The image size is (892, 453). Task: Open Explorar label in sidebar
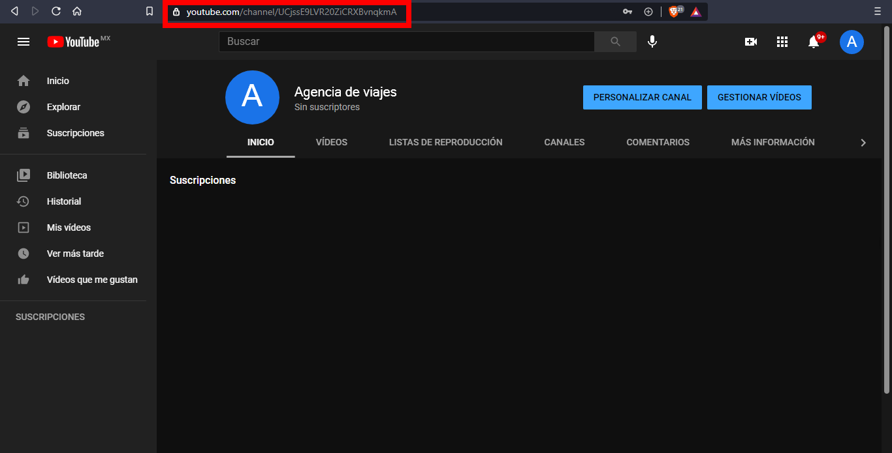click(x=63, y=107)
